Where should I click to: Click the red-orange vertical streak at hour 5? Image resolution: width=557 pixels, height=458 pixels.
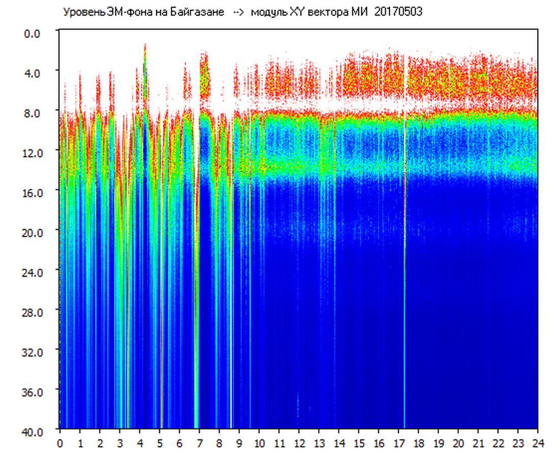[161, 356]
